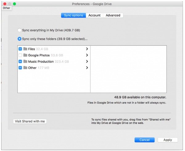185x151 pixels.
Task: Switch to the Sync options tab
Action: pos(73,15)
